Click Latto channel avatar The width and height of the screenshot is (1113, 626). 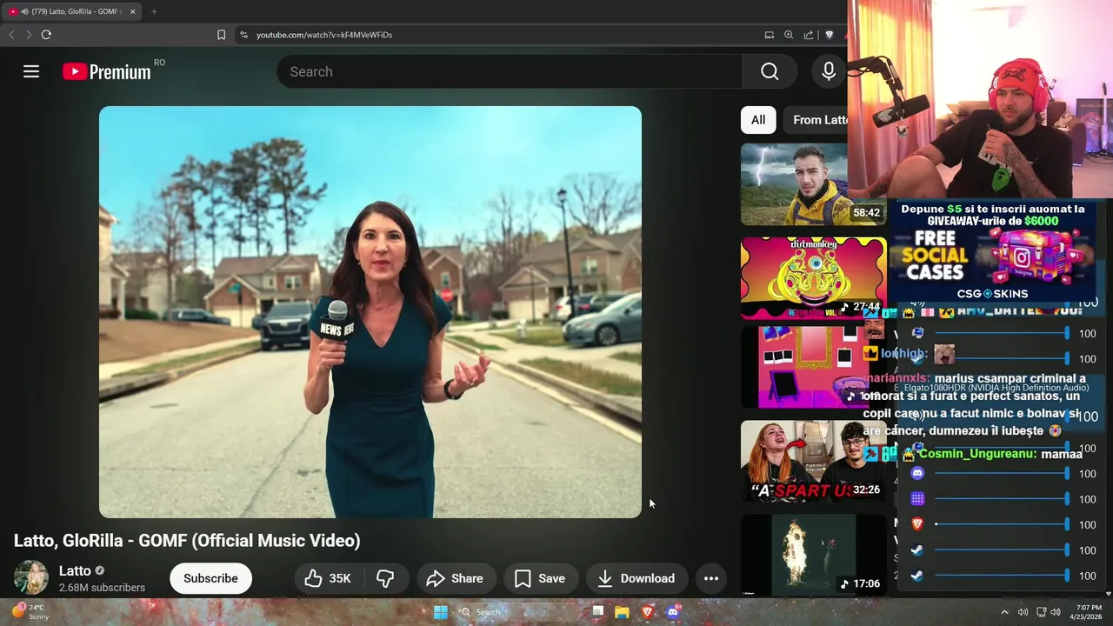30,578
